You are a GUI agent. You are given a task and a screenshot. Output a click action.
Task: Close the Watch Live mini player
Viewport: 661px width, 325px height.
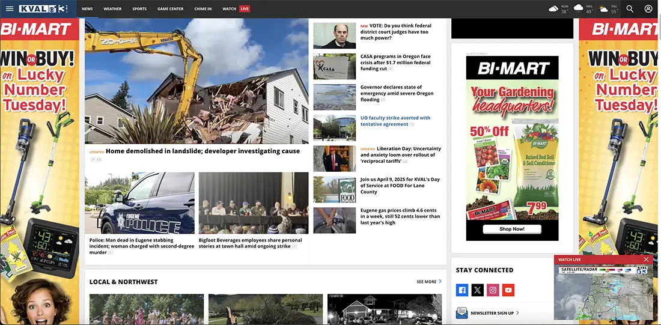click(646, 260)
